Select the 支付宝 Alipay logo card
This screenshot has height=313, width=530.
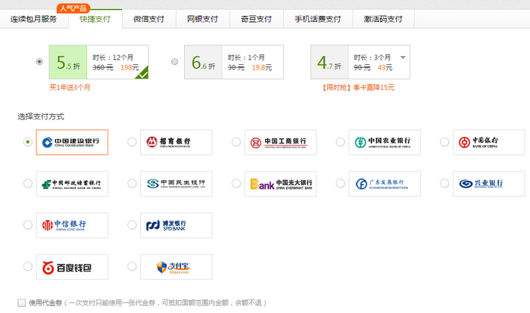176,267
